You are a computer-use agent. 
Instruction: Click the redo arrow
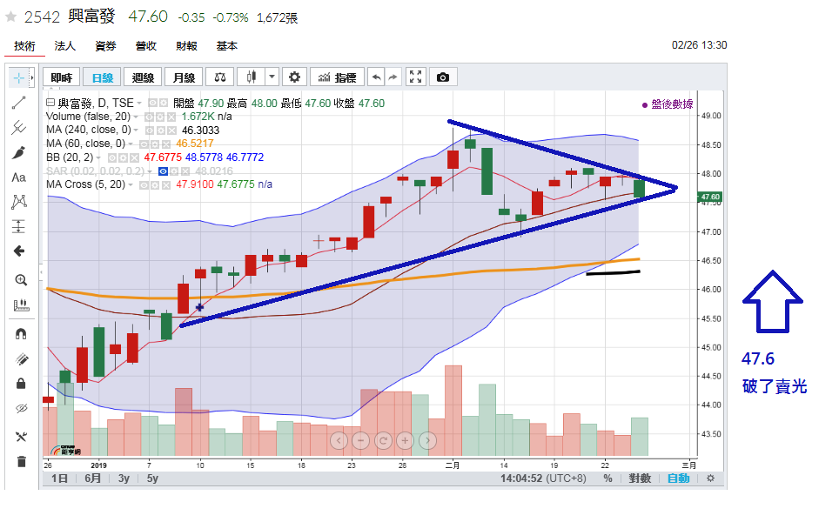pyautogui.click(x=393, y=77)
